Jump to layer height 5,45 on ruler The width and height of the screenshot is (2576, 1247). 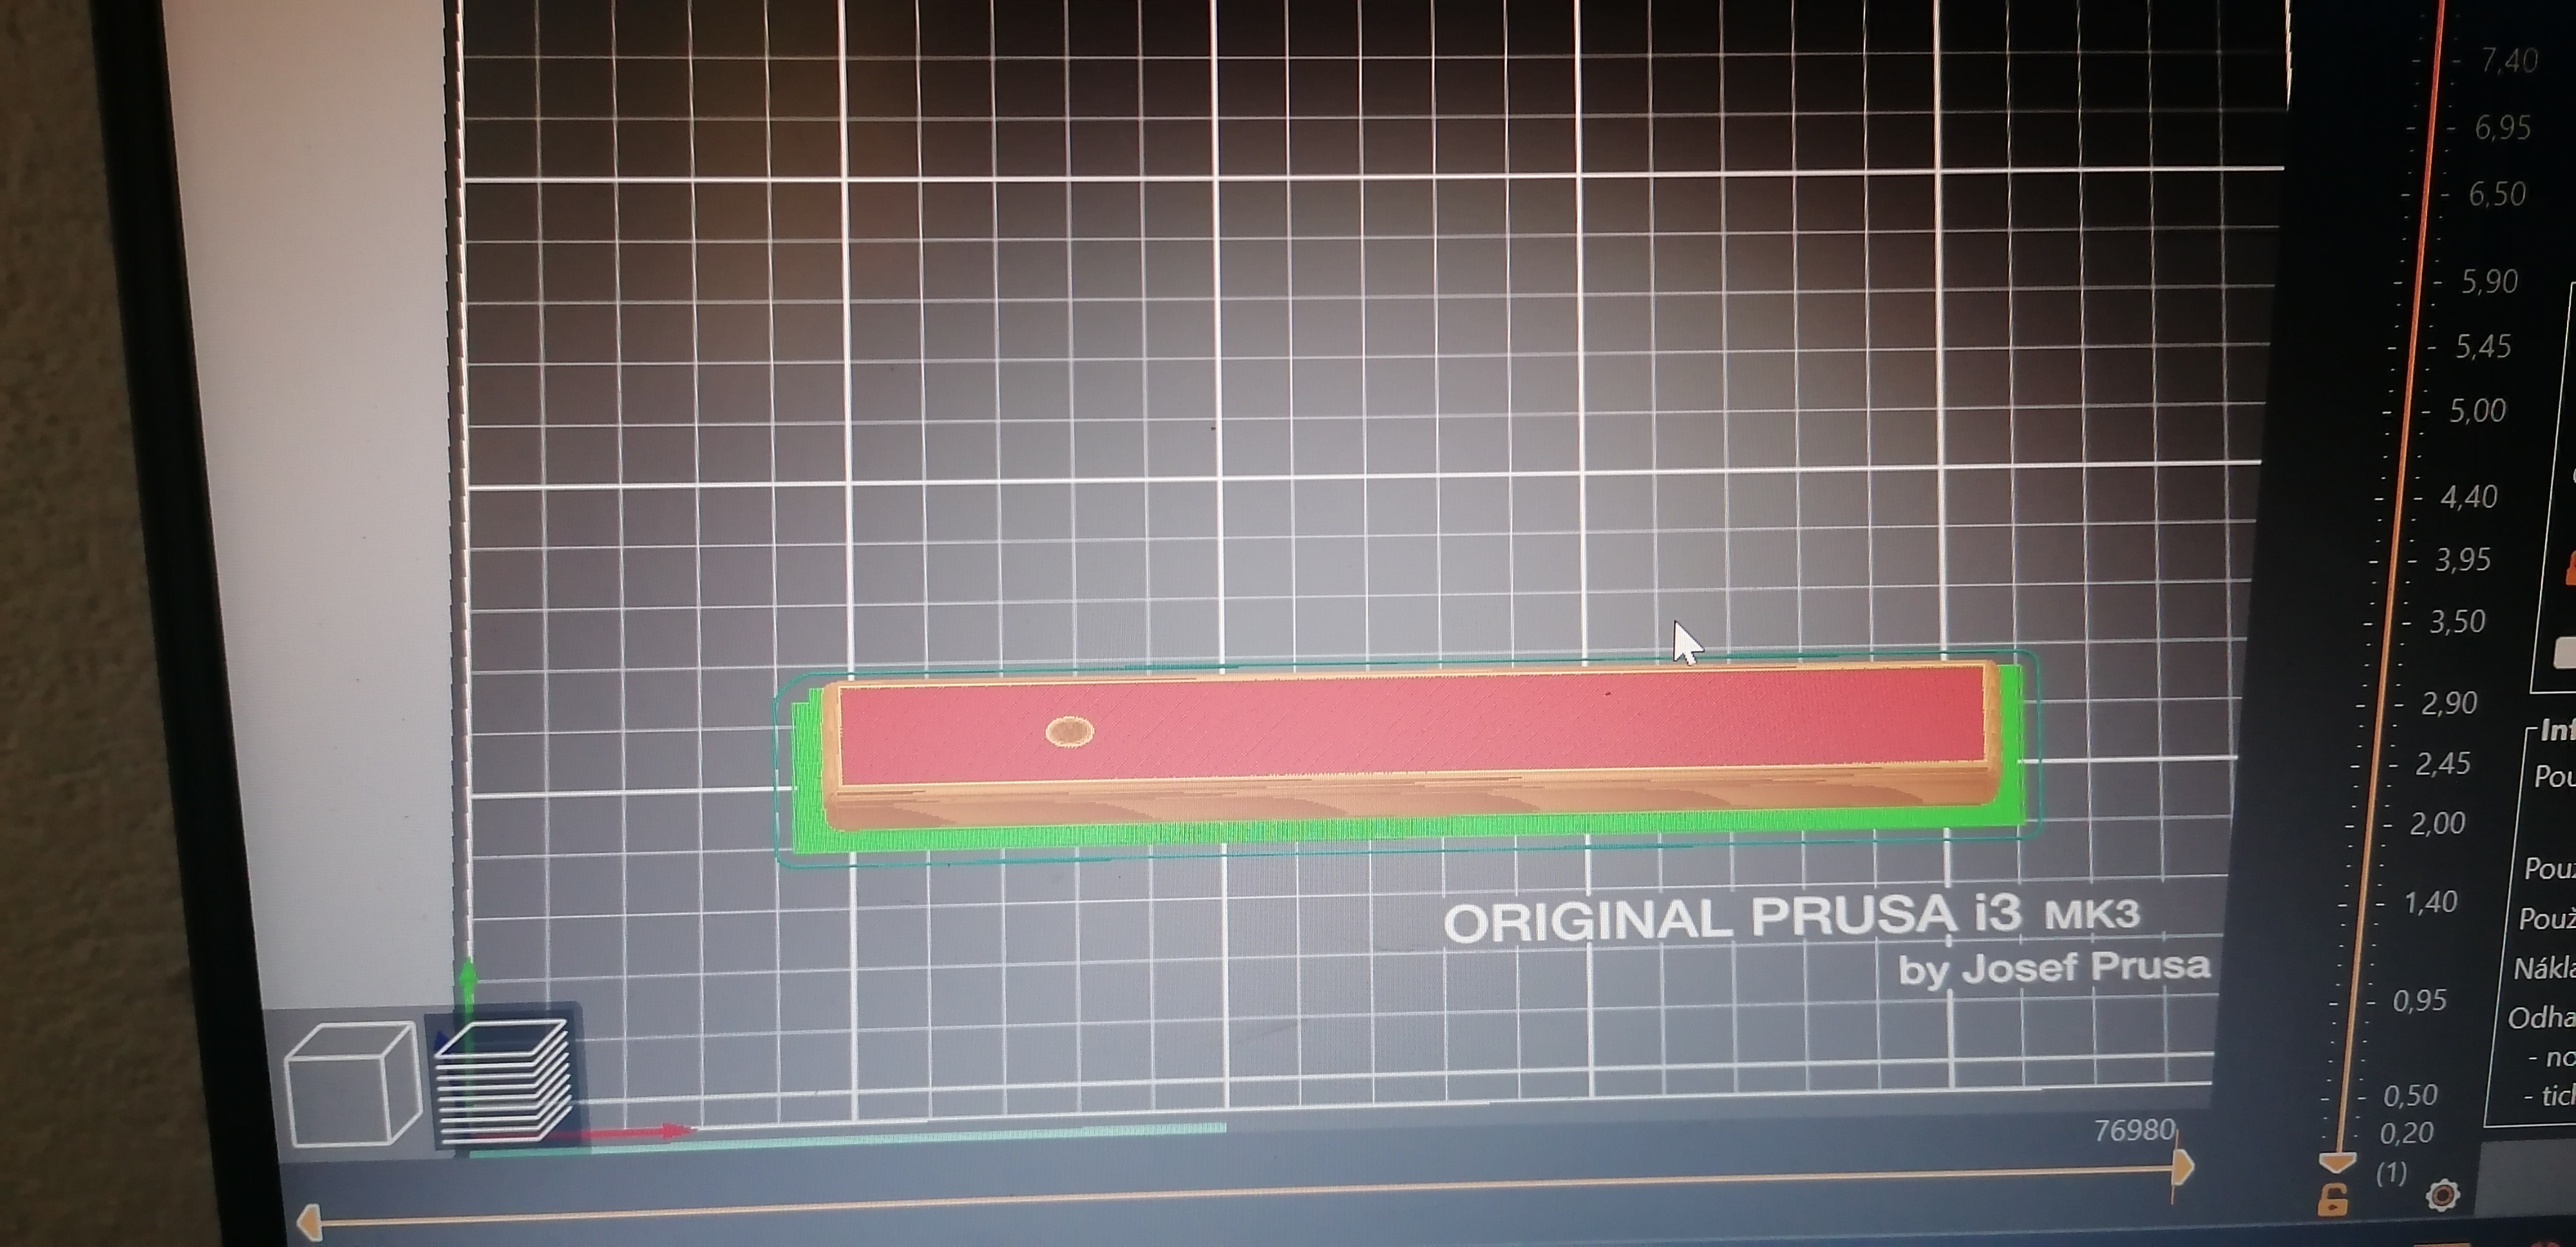2483,347
